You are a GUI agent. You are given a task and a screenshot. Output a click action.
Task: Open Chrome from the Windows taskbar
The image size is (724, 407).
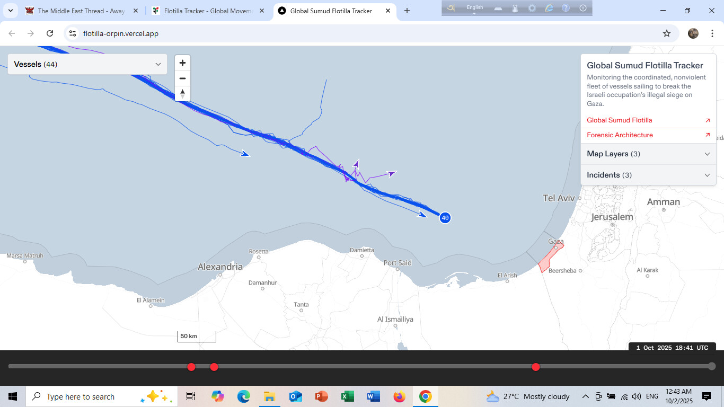(x=425, y=396)
